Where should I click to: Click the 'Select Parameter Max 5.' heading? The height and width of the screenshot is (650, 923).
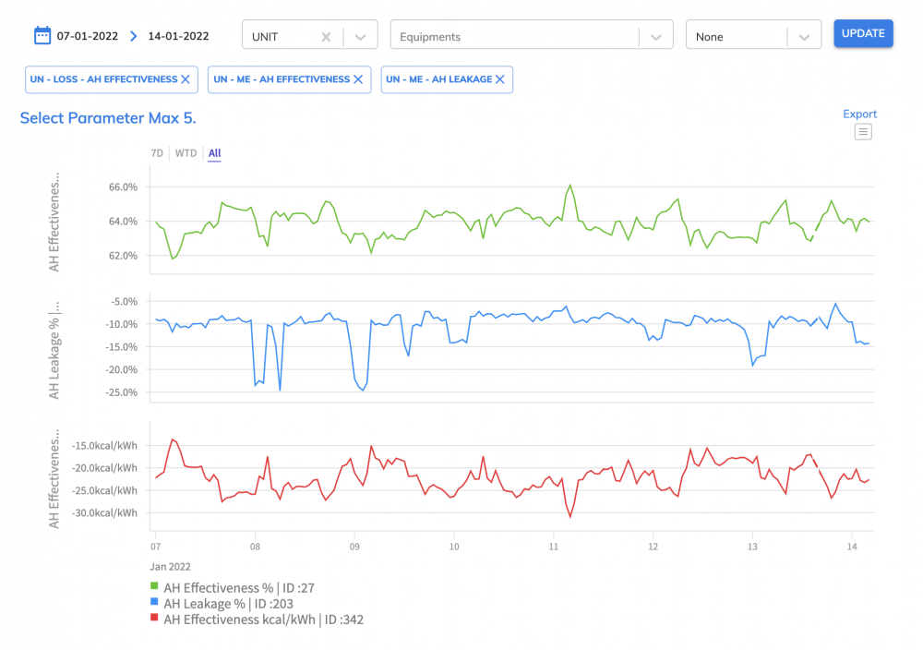(108, 118)
